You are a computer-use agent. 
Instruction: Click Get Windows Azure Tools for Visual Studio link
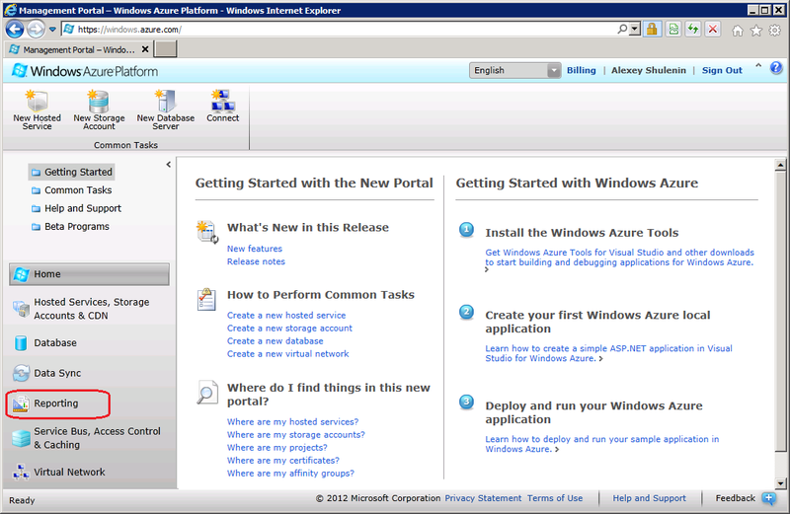pos(620,257)
